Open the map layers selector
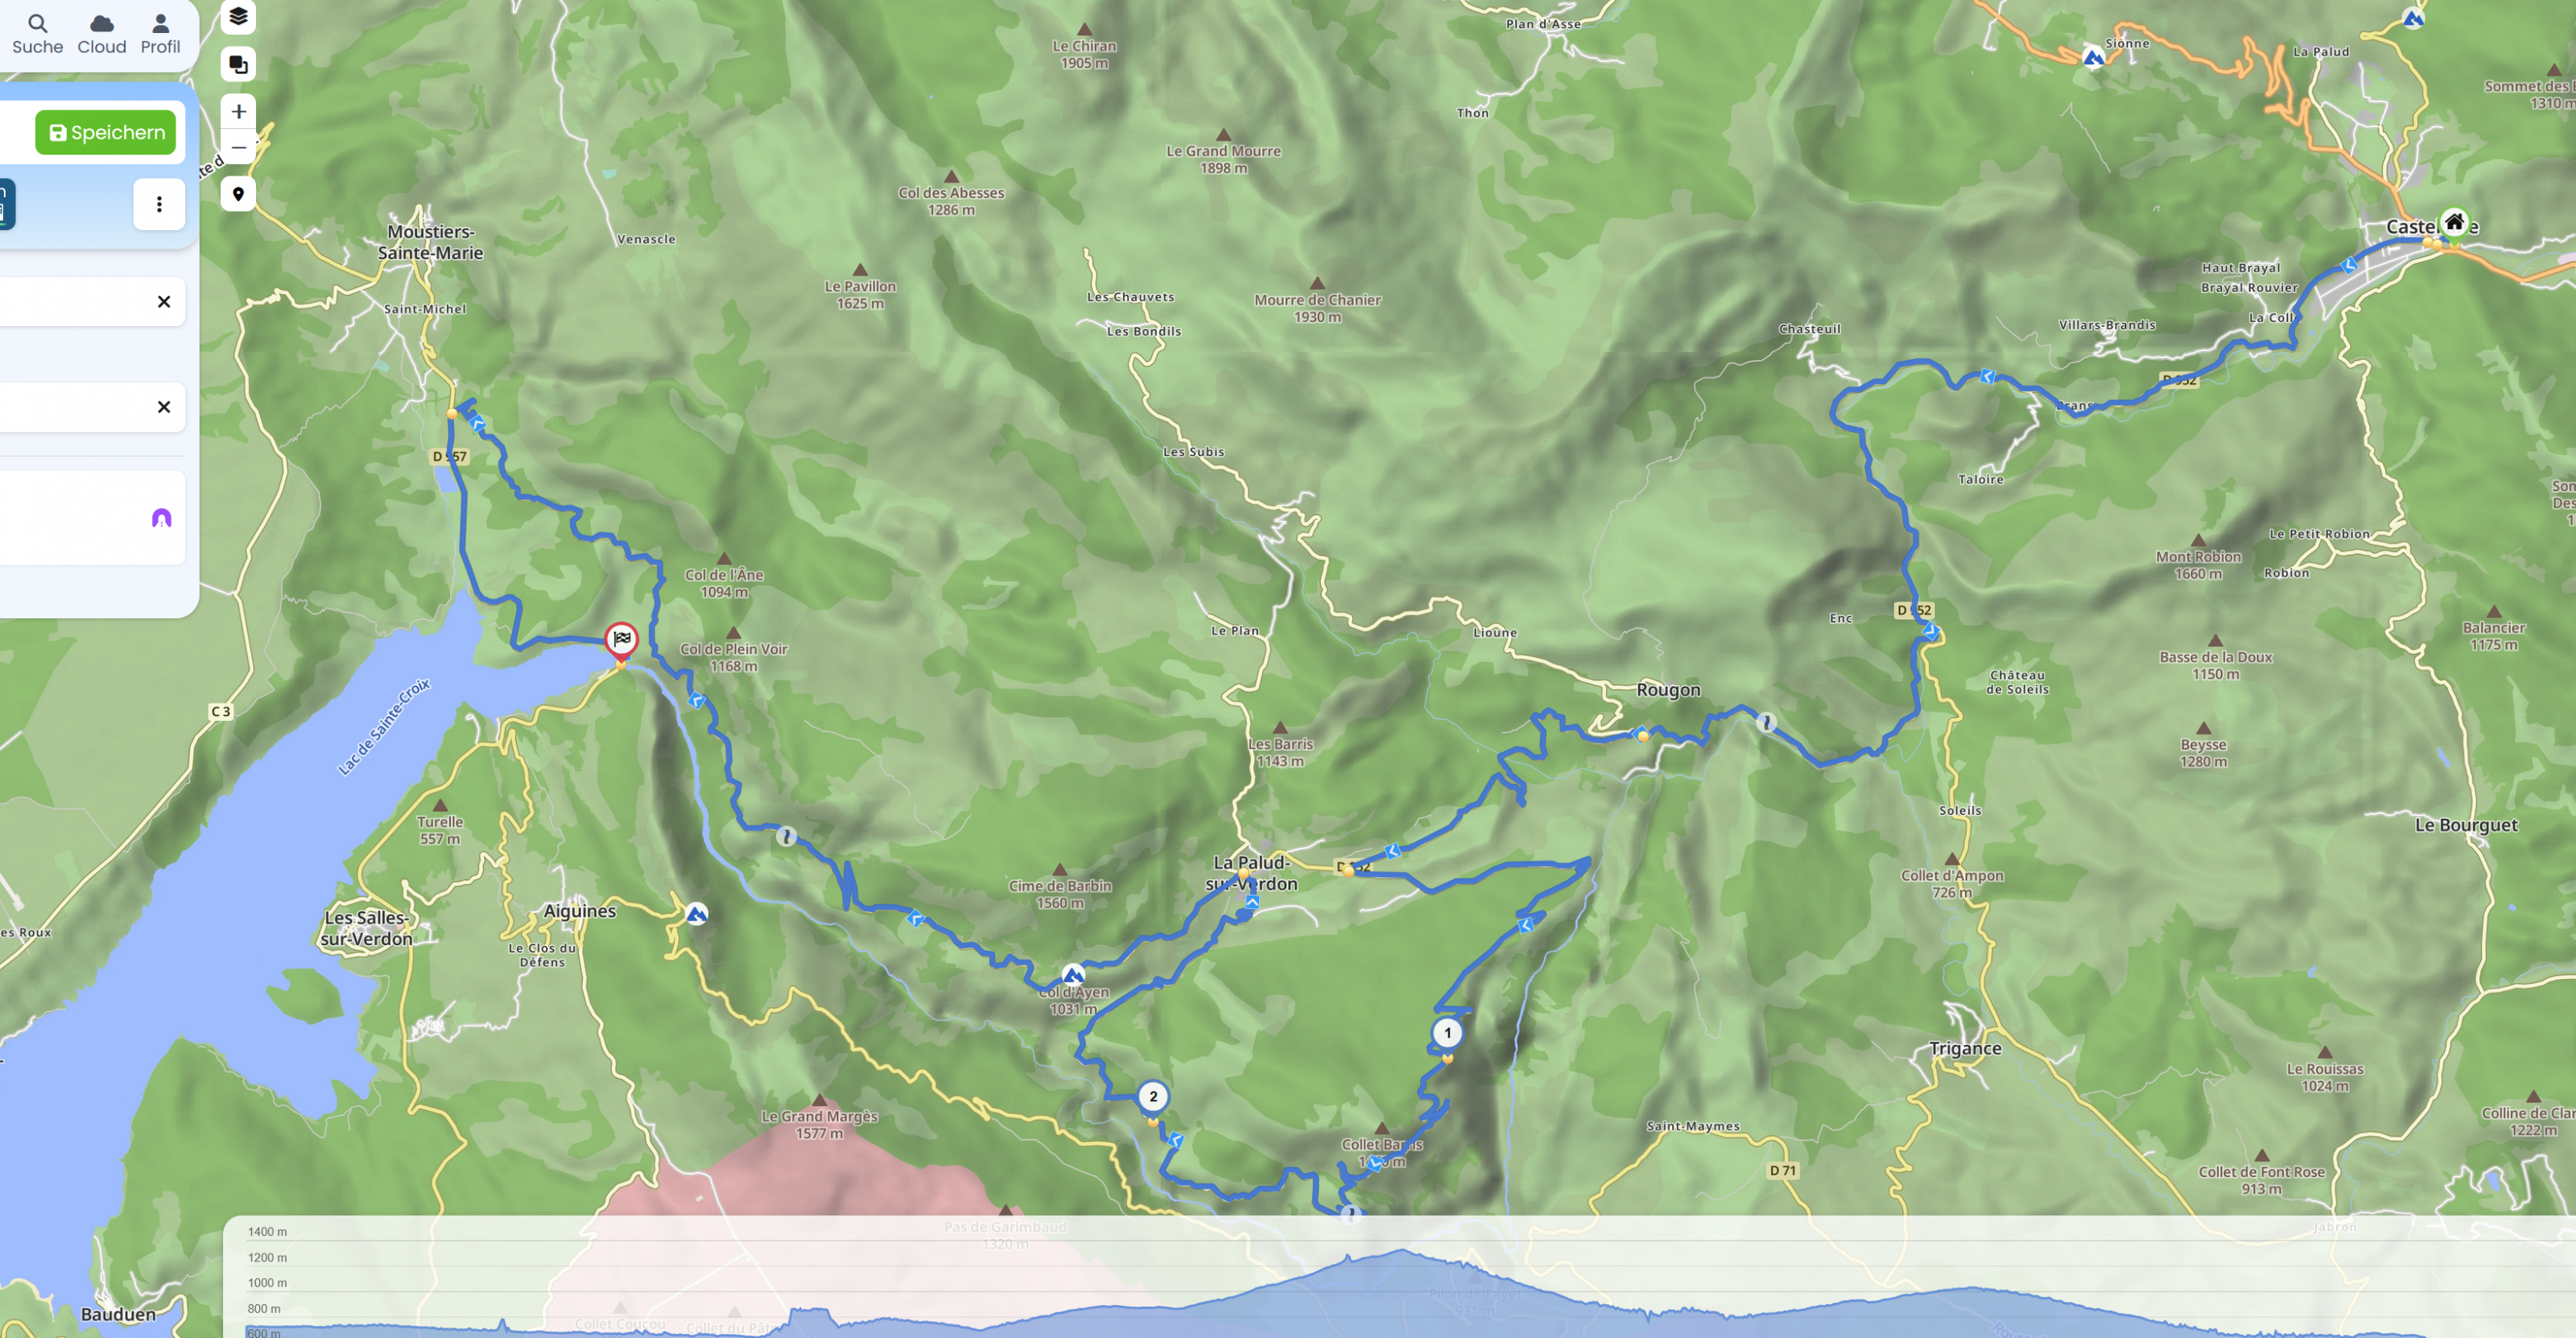This screenshot has height=1338, width=2576. pos(238,17)
